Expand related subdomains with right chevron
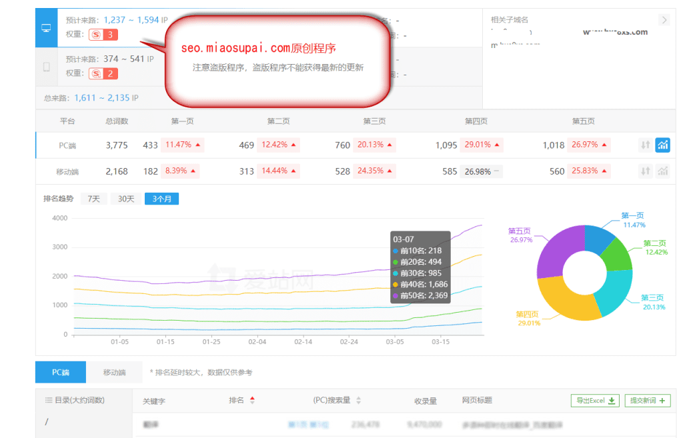683x438 pixels. click(664, 20)
